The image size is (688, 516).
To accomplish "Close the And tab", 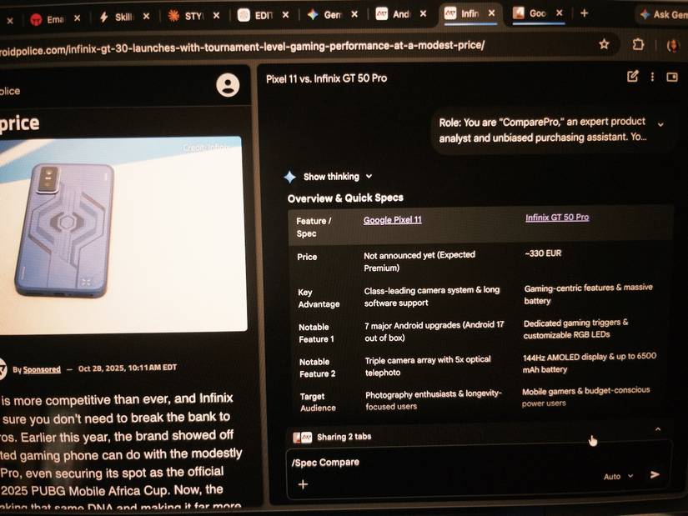I will click(423, 13).
